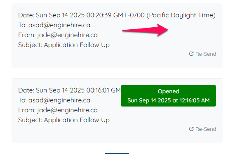Viewport: 235px width, 154px height.
Task: Click the horizontal divider between the email cards
Action: (117, 78)
